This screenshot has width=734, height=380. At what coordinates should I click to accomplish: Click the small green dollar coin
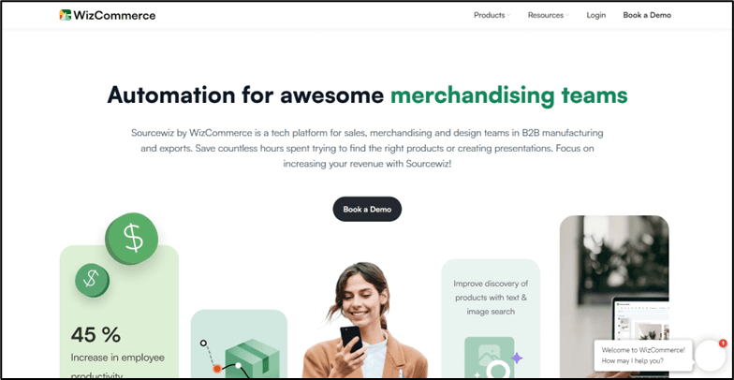click(92, 280)
